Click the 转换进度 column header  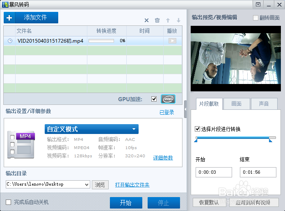(106, 31)
